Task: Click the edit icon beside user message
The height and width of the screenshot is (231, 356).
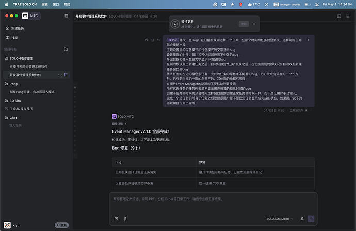Action: tap(153, 40)
